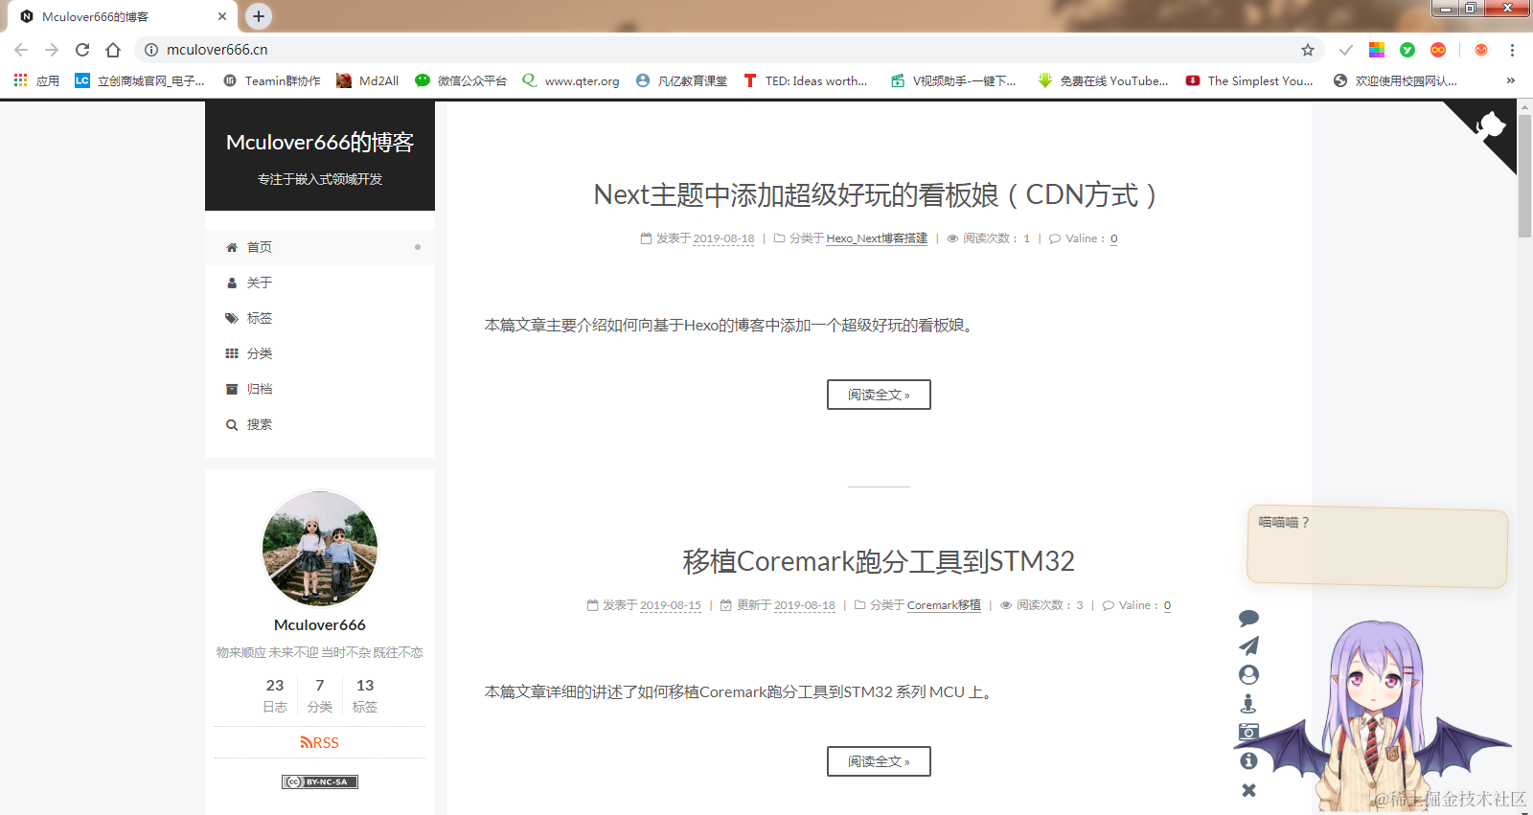Go to browser home page
Viewport: 1533px width, 815px height.
[x=113, y=50]
